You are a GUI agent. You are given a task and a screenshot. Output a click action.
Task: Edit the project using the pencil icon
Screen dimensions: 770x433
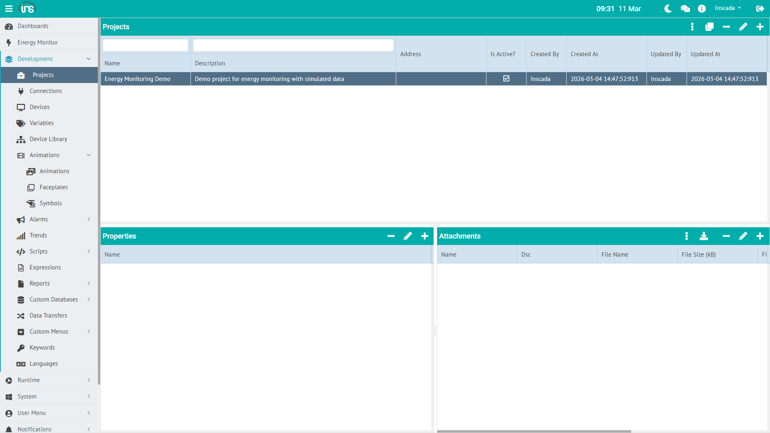(x=743, y=26)
